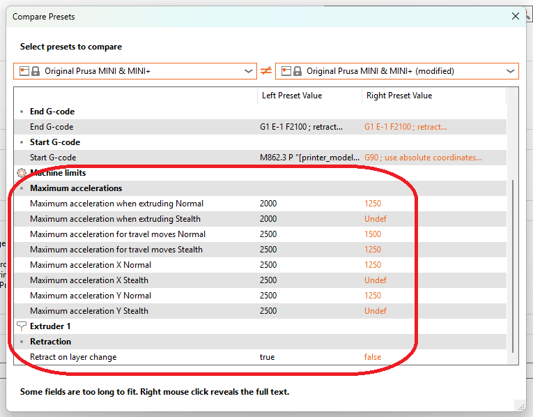
Task: Collapse the Maximum accelerations group
Action: pos(22,188)
